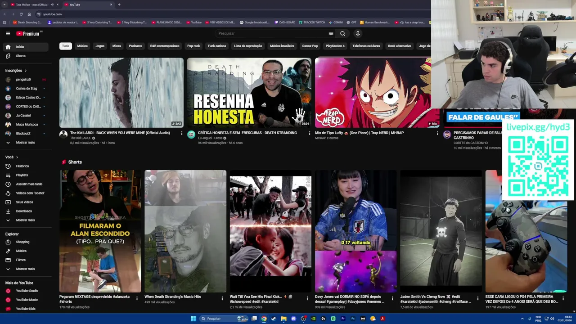The width and height of the screenshot is (576, 324).
Task: Open DASHBOARD bookmark in bookmarks bar
Action: (x=284, y=22)
